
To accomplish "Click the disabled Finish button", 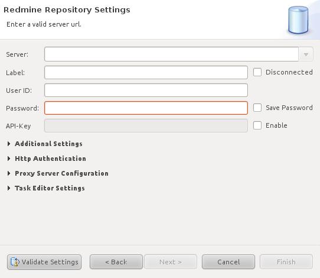I will [286, 262].
